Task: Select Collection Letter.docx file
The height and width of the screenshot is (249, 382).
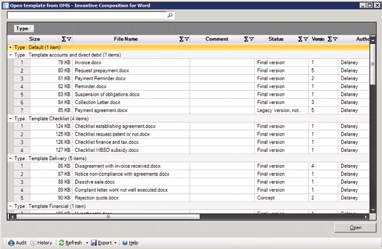Action: (97, 102)
